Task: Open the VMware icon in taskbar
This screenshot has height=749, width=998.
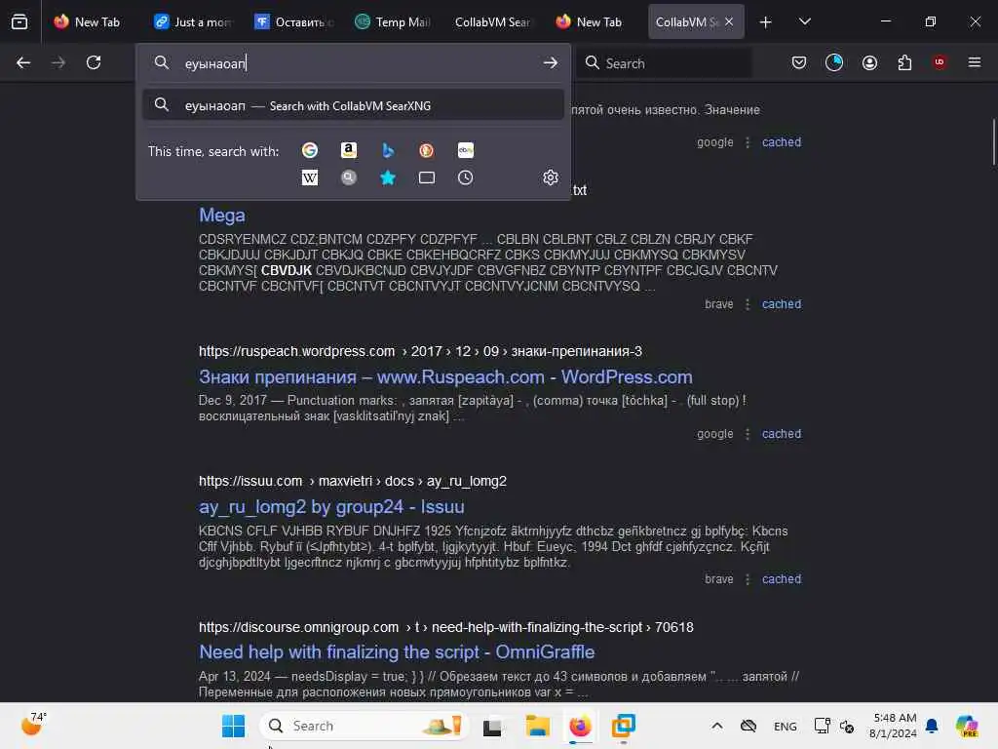Action: point(623,726)
